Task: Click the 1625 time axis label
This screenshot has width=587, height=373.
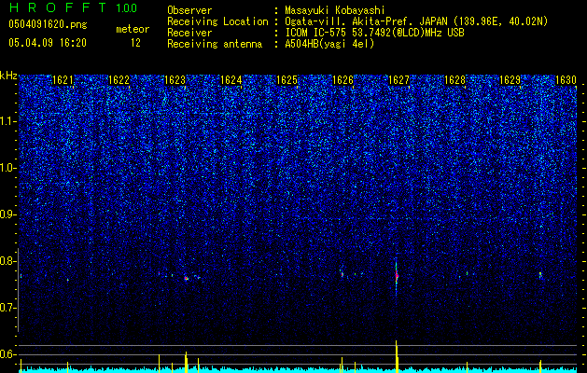Action: point(287,80)
